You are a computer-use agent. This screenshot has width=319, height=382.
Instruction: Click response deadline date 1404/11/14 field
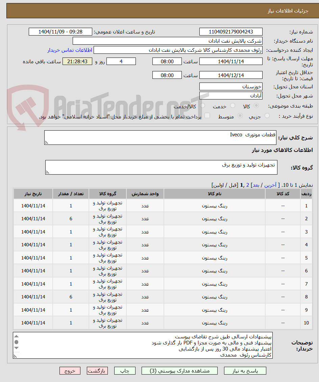tap(231, 61)
